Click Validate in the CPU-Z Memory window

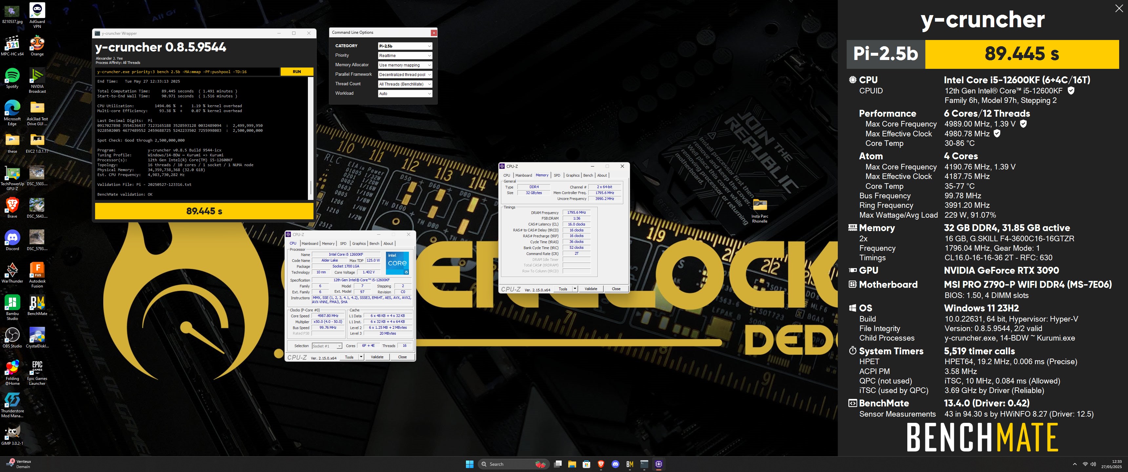pyautogui.click(x=591, y=288)
